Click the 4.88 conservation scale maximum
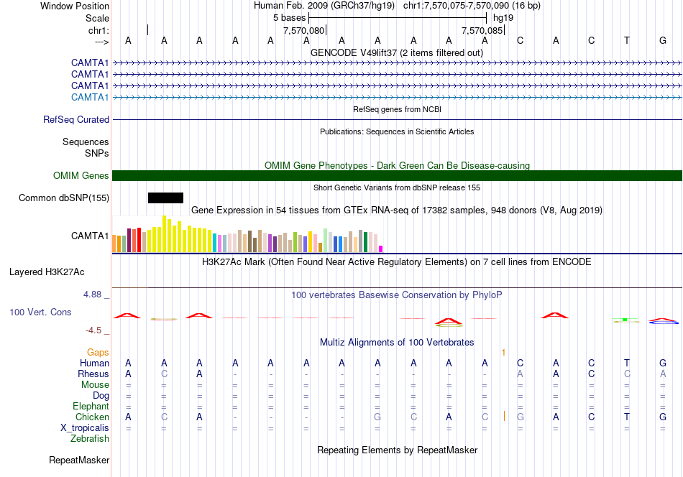 [x=93, y=295]
